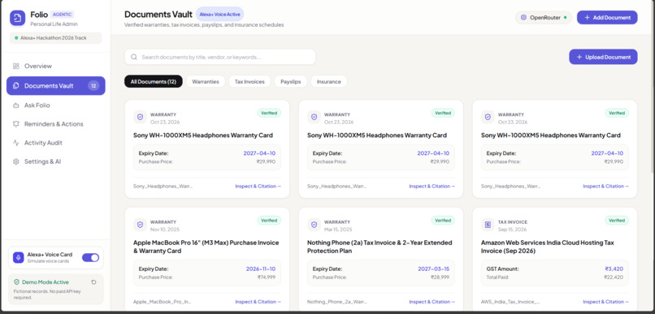Click GST Amount value ₹3,420
Viewport: 655px width, 314px height.
(614, 269)
